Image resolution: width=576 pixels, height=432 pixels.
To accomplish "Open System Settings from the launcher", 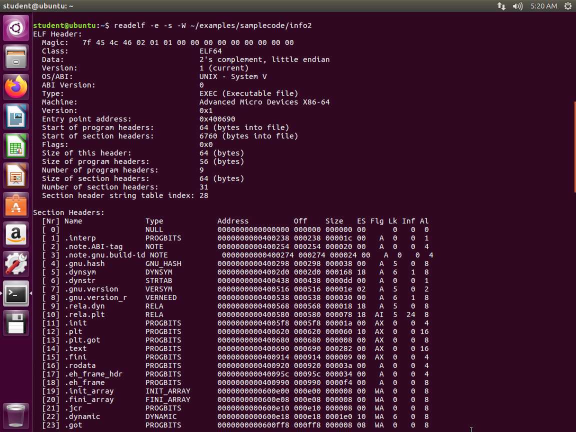I will 16,264.
